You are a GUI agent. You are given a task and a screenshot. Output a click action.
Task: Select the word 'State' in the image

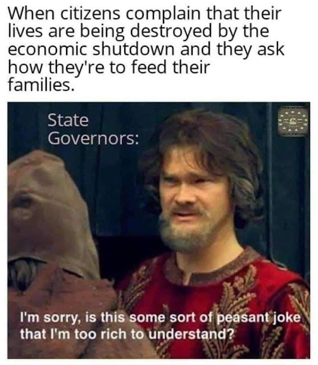[x=68, y=120]
